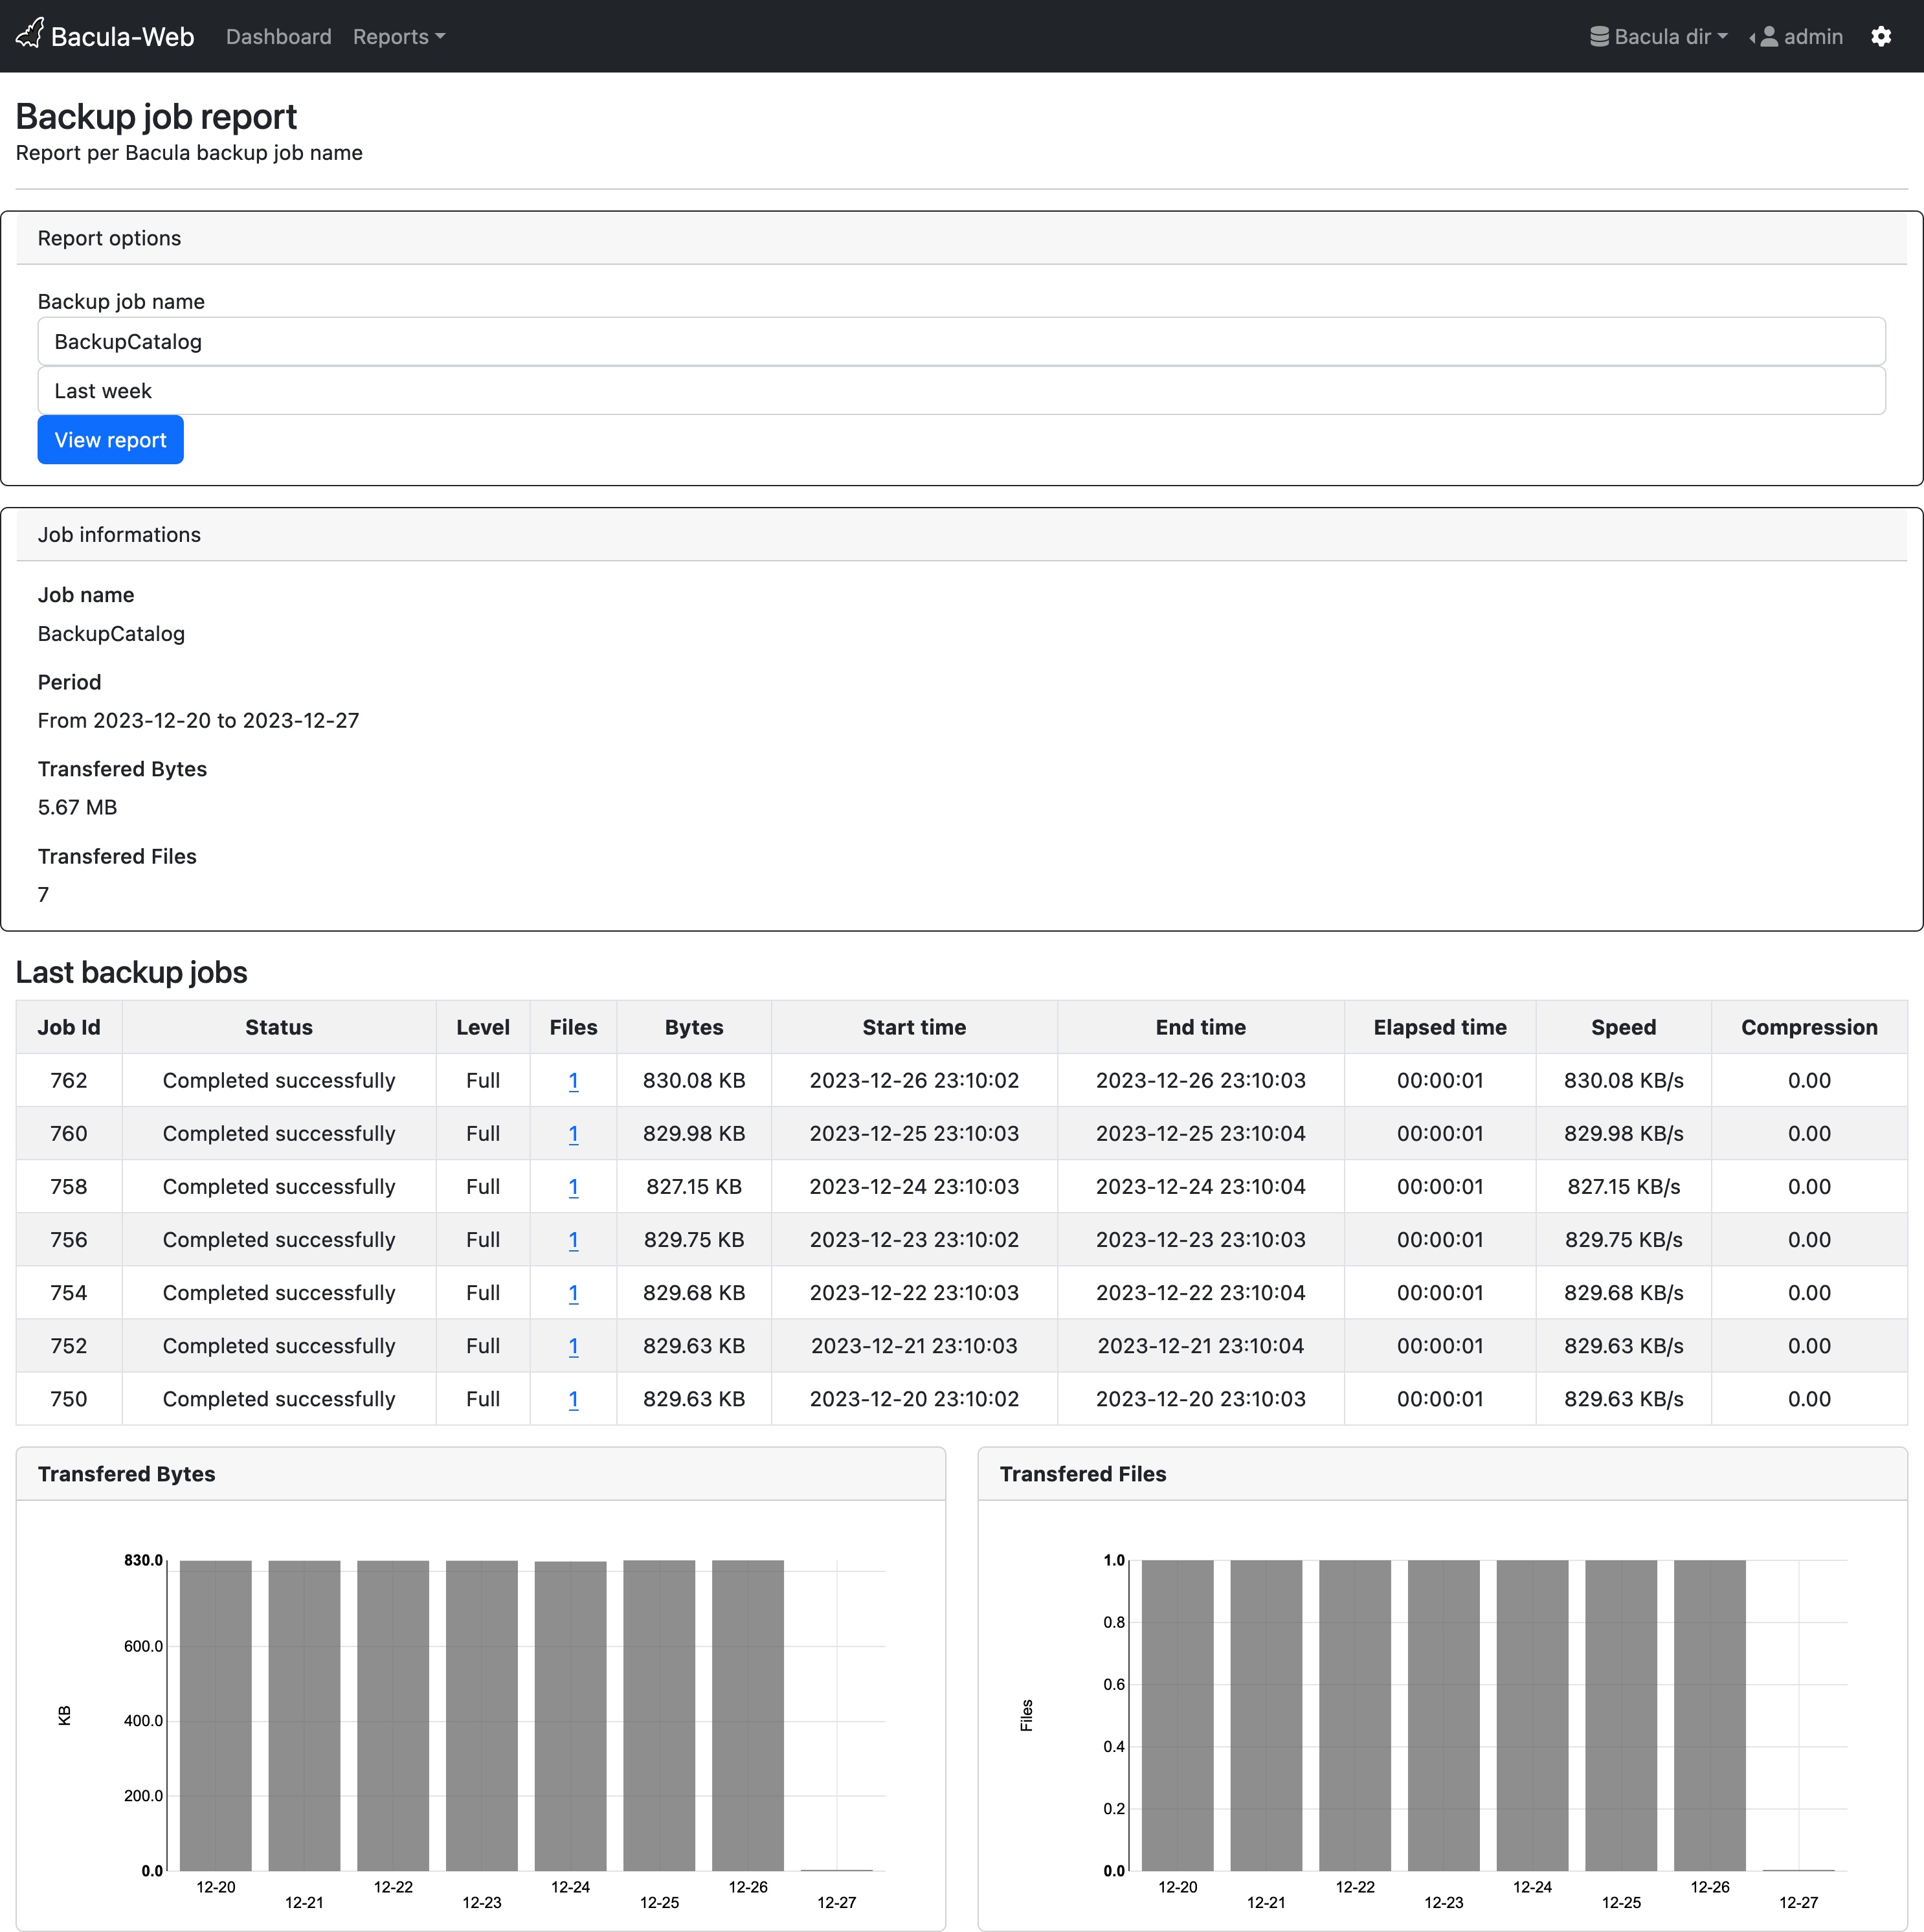The image size is (1924, 1932).
Task: Click the period From 2023-12-20 to 2023-12-27
Action: tap(198, 721)
